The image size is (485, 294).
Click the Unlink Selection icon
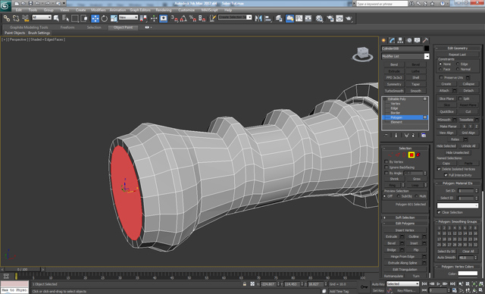click(x=16, y=18)
